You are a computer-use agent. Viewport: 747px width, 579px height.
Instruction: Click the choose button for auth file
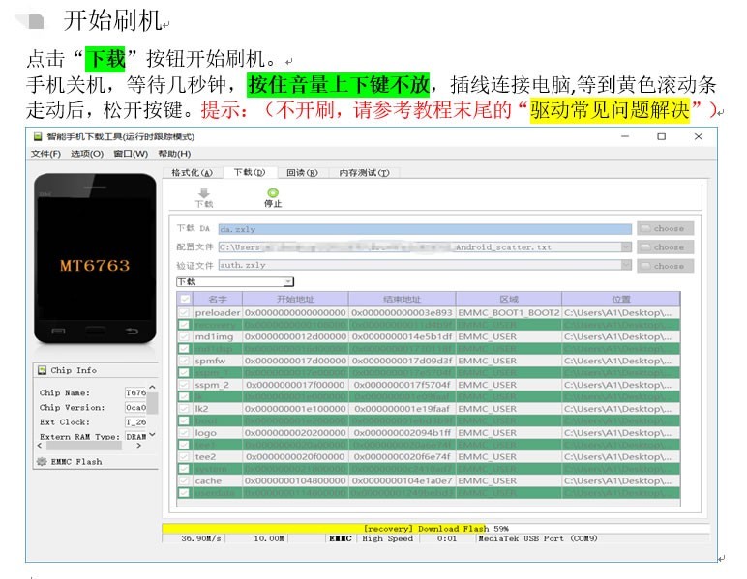click(x=665, y=266)
